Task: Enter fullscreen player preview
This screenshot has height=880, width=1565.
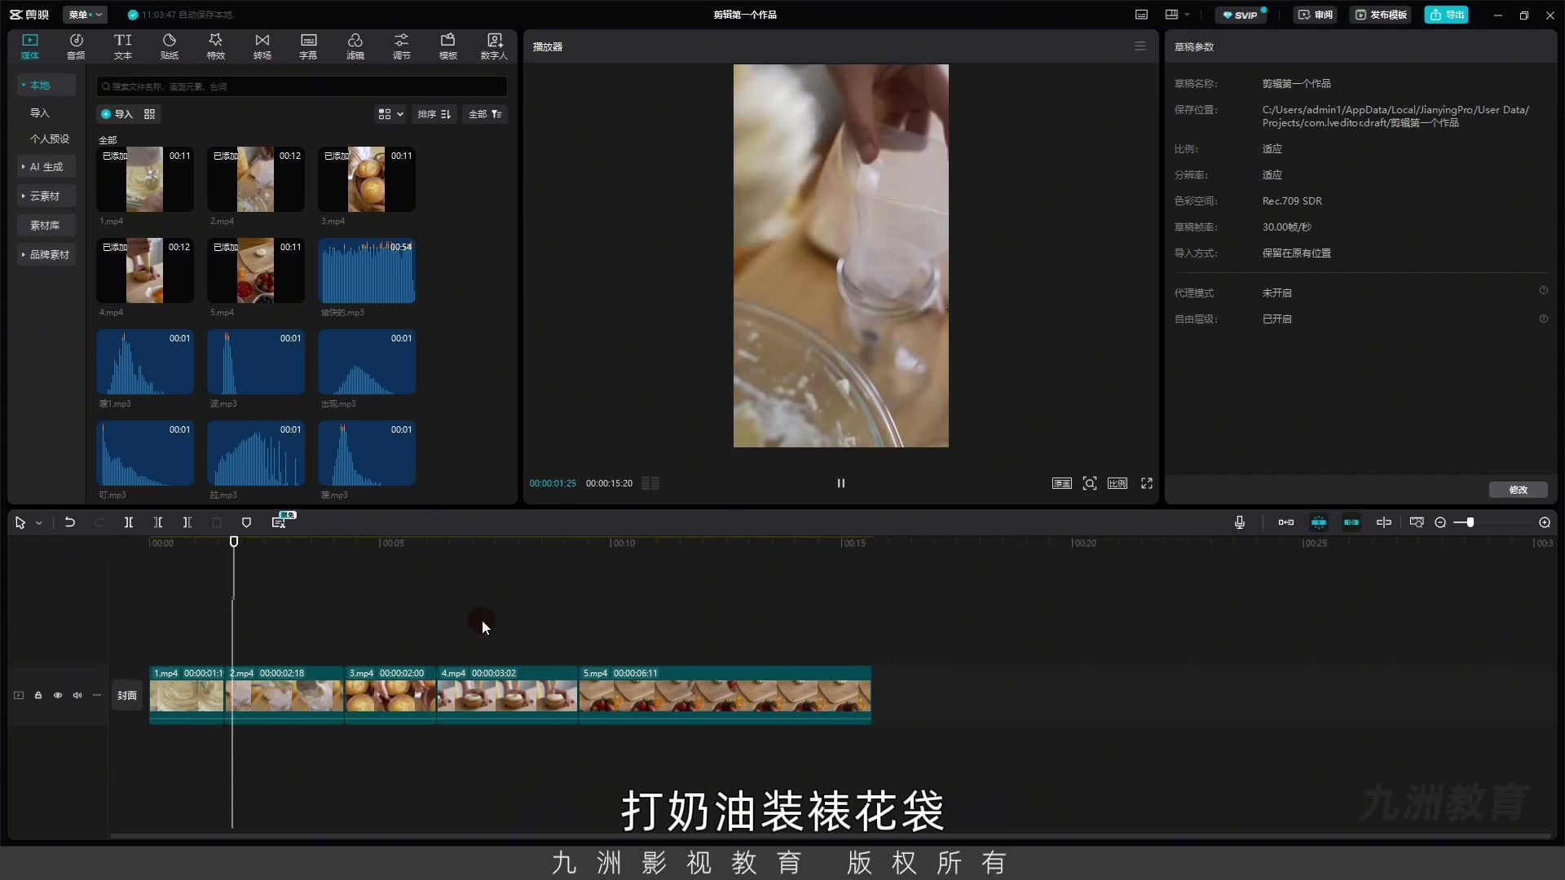Action: (1147, 483)
